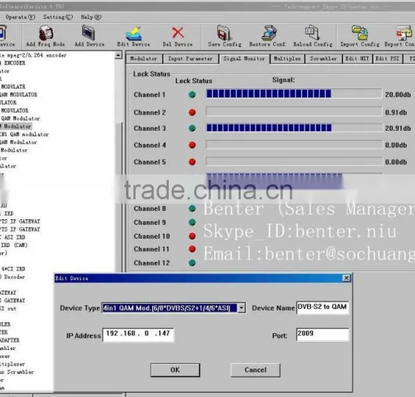Click the Port input field

click(x=322, y=335)
